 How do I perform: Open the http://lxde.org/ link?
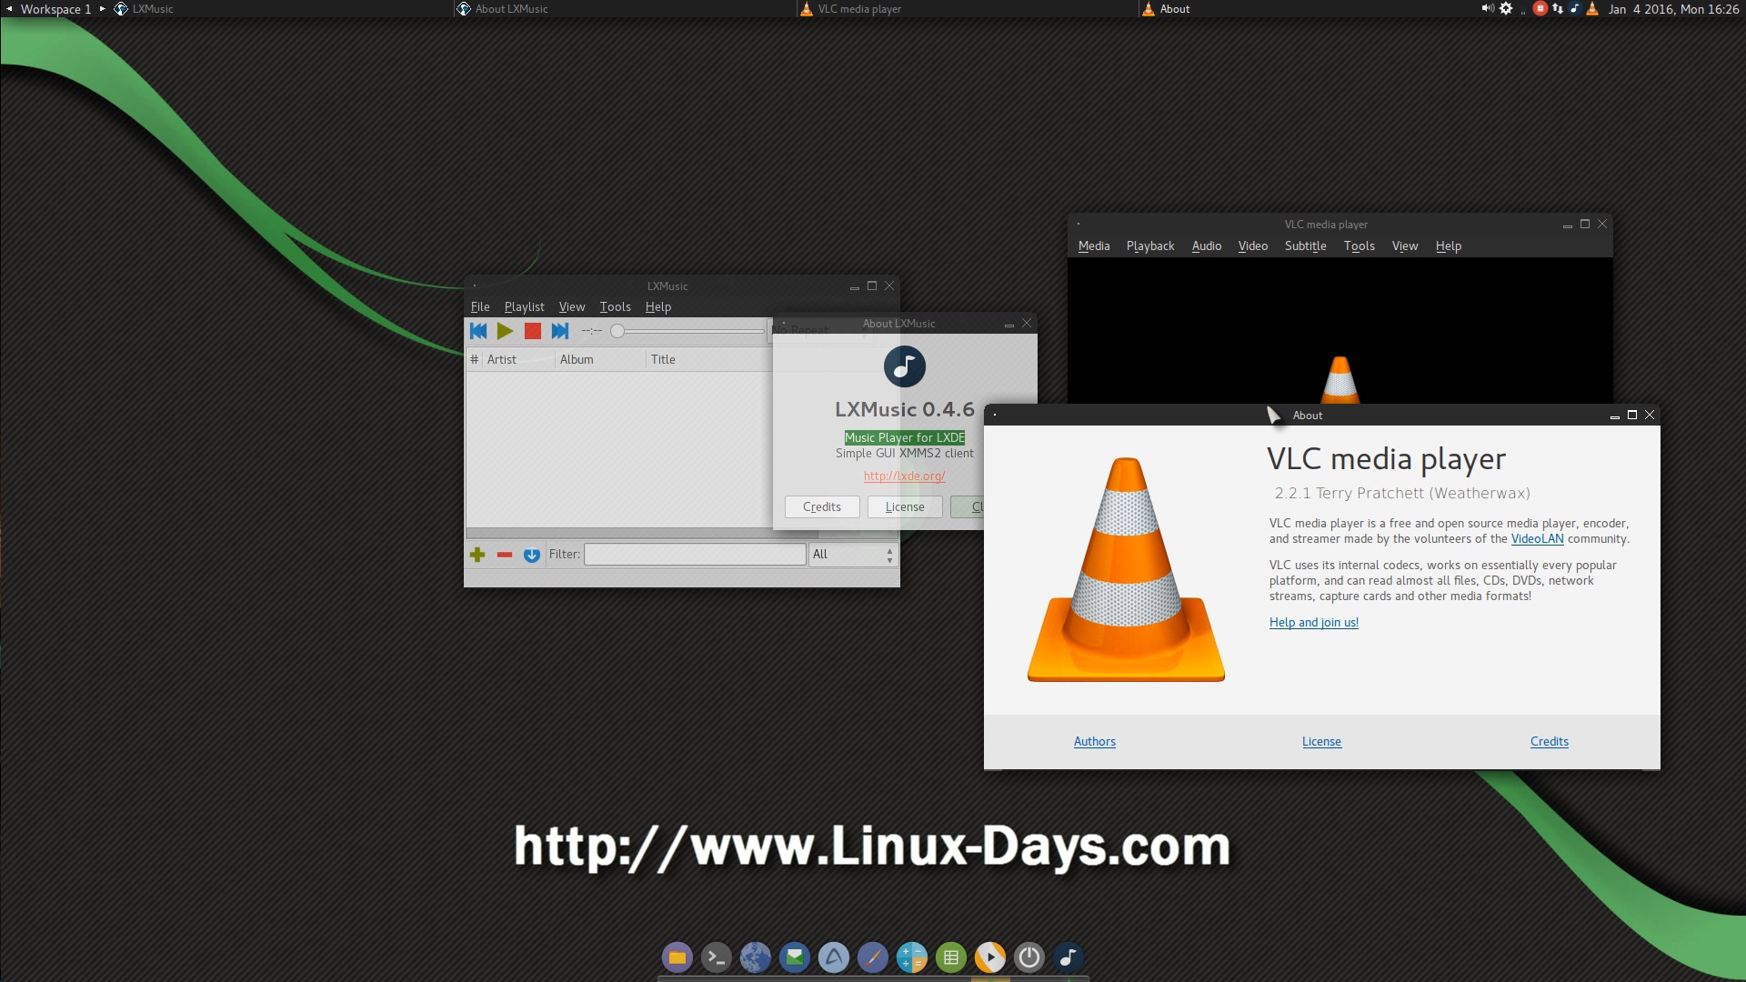(904, 476)
